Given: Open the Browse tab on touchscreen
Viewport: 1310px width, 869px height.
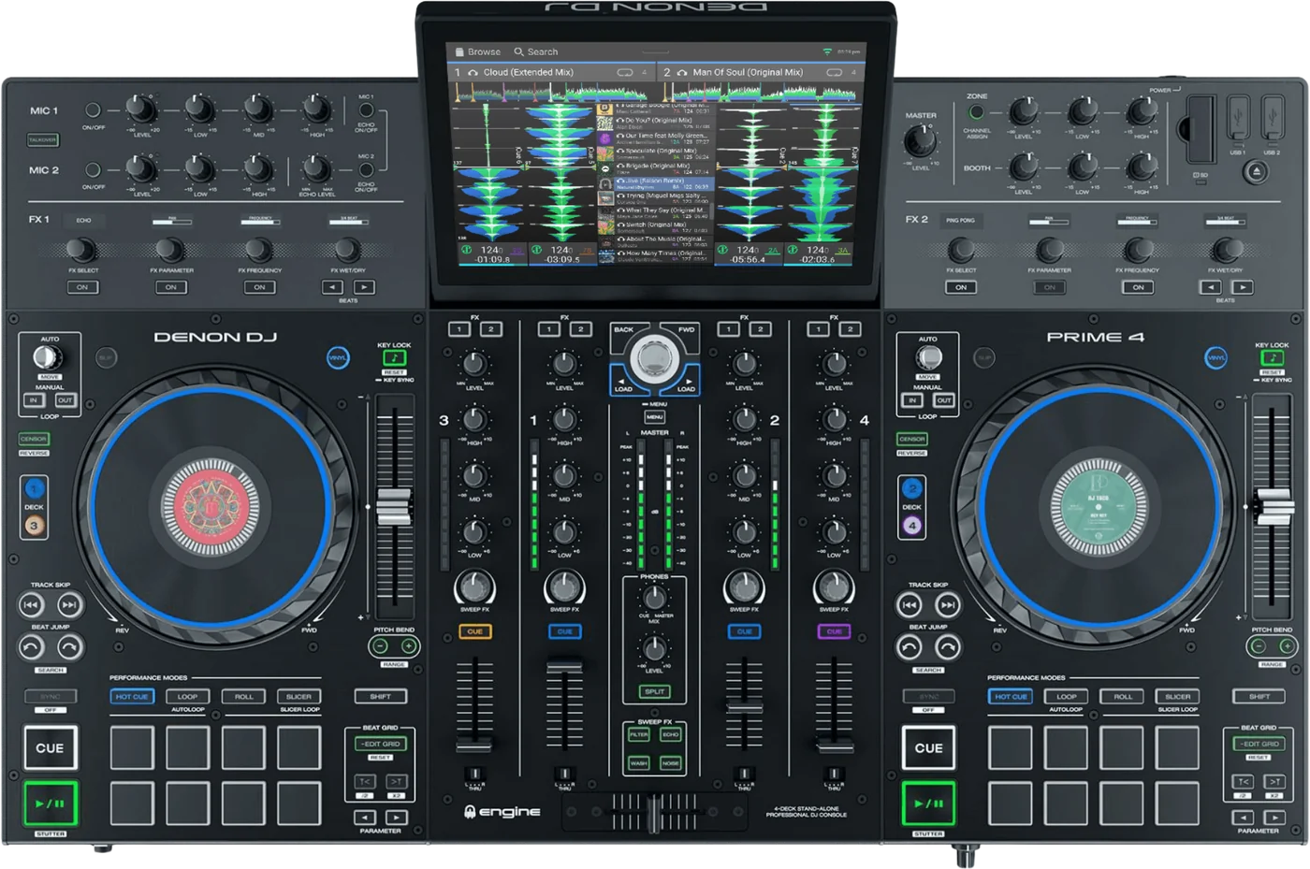Looking at the screenshot, I should 478,52.
